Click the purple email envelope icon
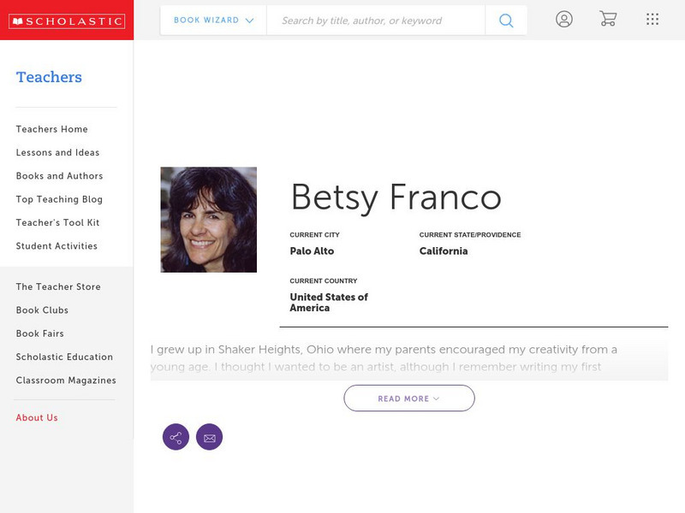This screenshot has height=513, width=685. point(209,438)
